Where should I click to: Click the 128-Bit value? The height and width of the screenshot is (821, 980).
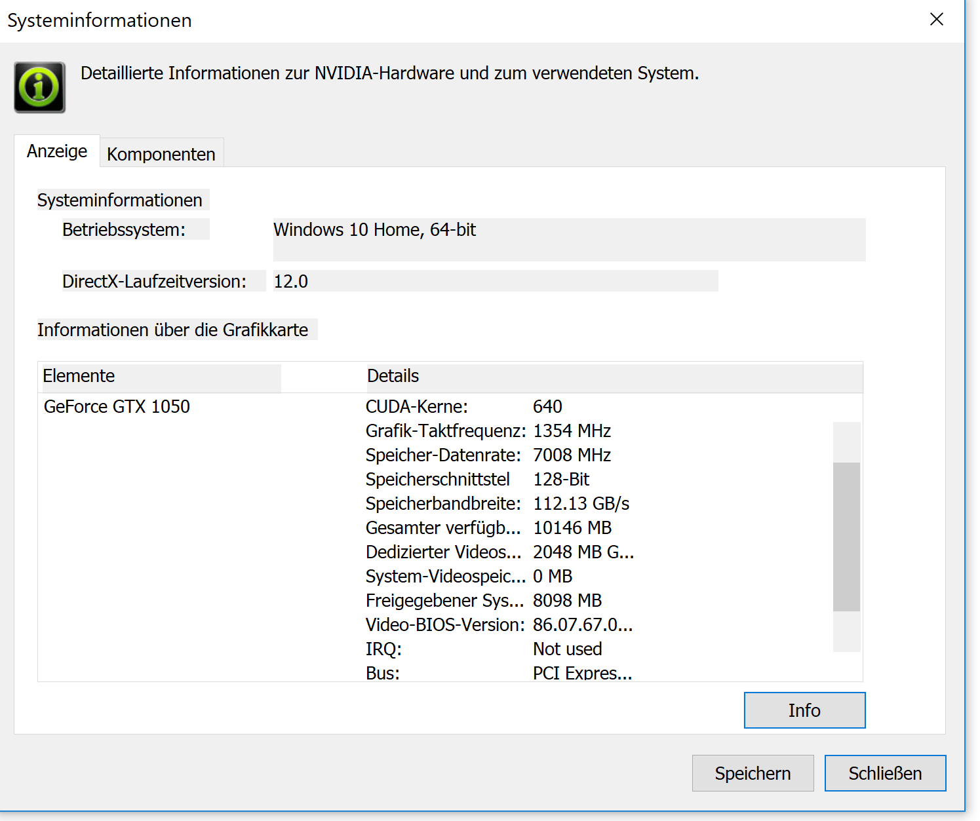coord(561,480)
